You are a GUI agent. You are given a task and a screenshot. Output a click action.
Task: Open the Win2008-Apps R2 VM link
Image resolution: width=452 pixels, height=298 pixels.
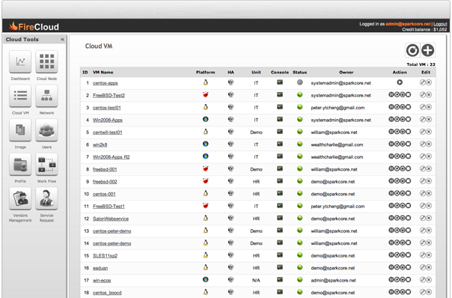(112, 157)
